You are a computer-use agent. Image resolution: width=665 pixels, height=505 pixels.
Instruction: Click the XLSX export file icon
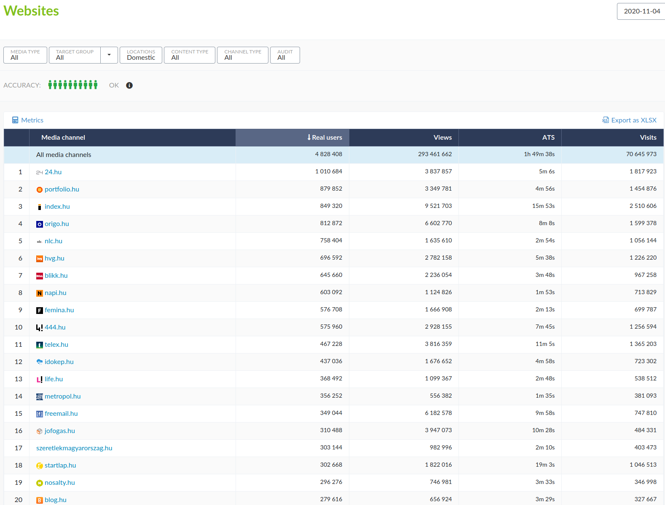(x=606, y=120)
